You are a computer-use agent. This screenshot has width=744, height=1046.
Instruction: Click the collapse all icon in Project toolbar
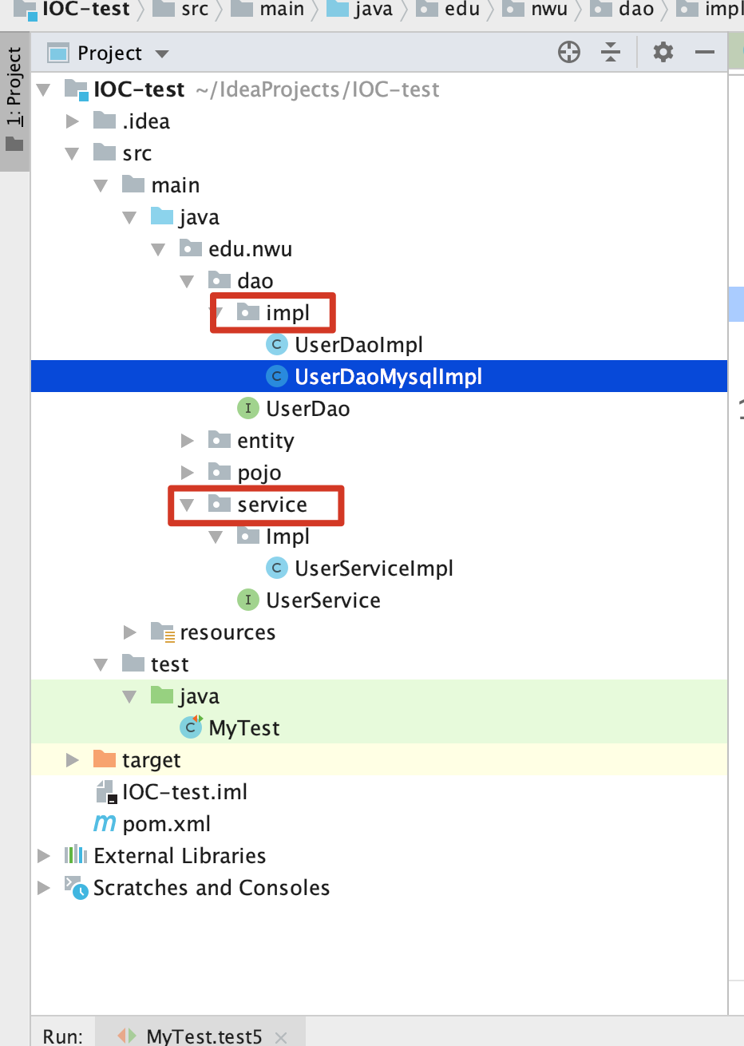click(611, 53)
